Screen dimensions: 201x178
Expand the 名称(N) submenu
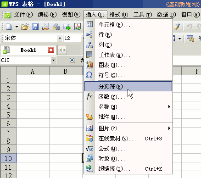(x=128, y=107)
